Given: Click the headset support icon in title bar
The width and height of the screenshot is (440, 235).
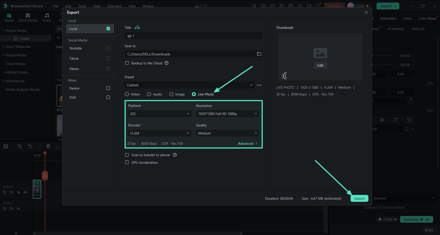Looking at the screenshot, I should point(309,6).
